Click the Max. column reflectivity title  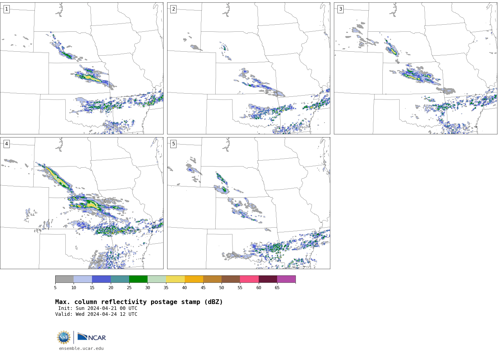point(139,302)
